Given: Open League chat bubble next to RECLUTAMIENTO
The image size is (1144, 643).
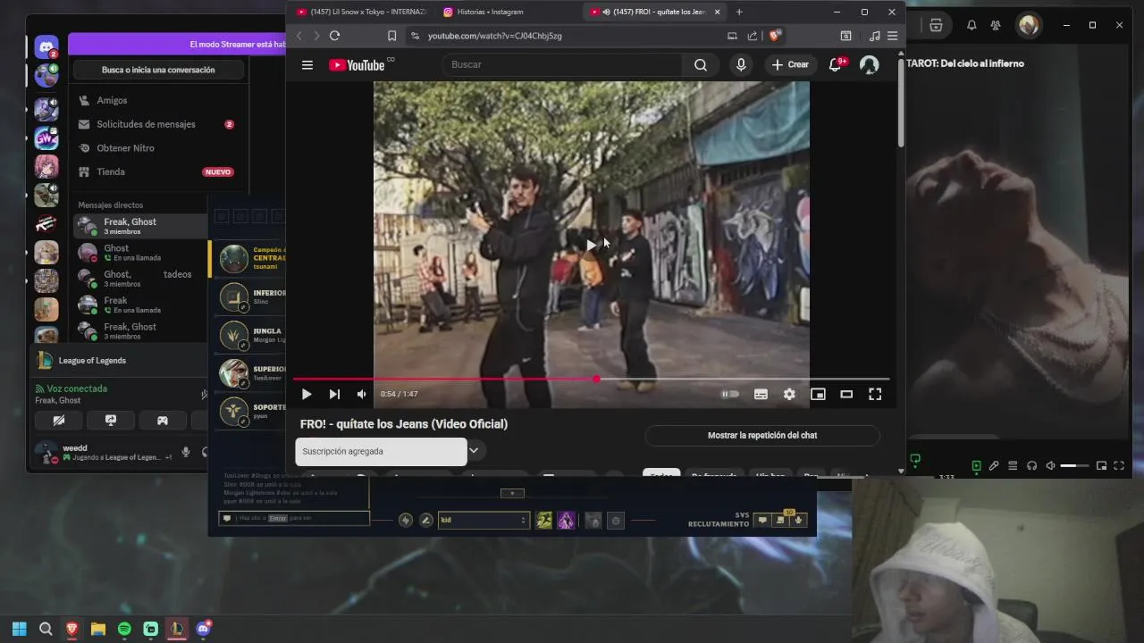Looking at the screenshot, I should tap(762, 520).
